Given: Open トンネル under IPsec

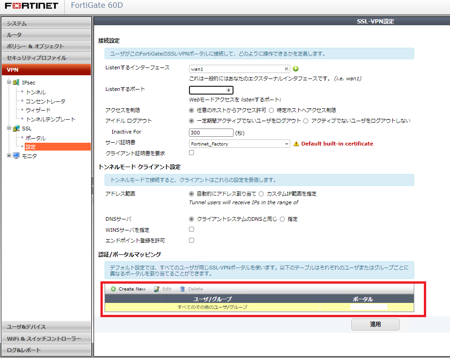Looking at the screenshot, I should [x=36, y=92].
